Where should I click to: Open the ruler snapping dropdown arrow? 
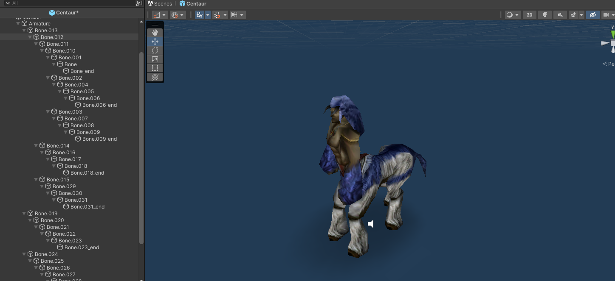242,15
